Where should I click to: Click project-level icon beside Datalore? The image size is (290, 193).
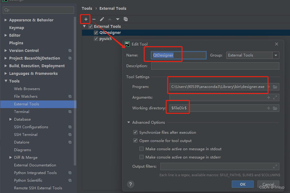[70, 142]
